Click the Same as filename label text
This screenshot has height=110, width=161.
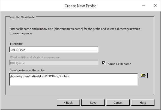coord(120,64)
